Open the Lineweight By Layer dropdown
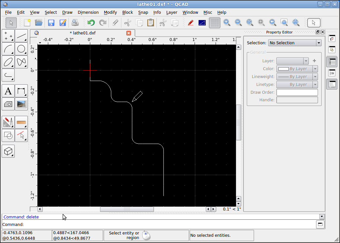Screen dimensions: 340x243 [297, 77]
